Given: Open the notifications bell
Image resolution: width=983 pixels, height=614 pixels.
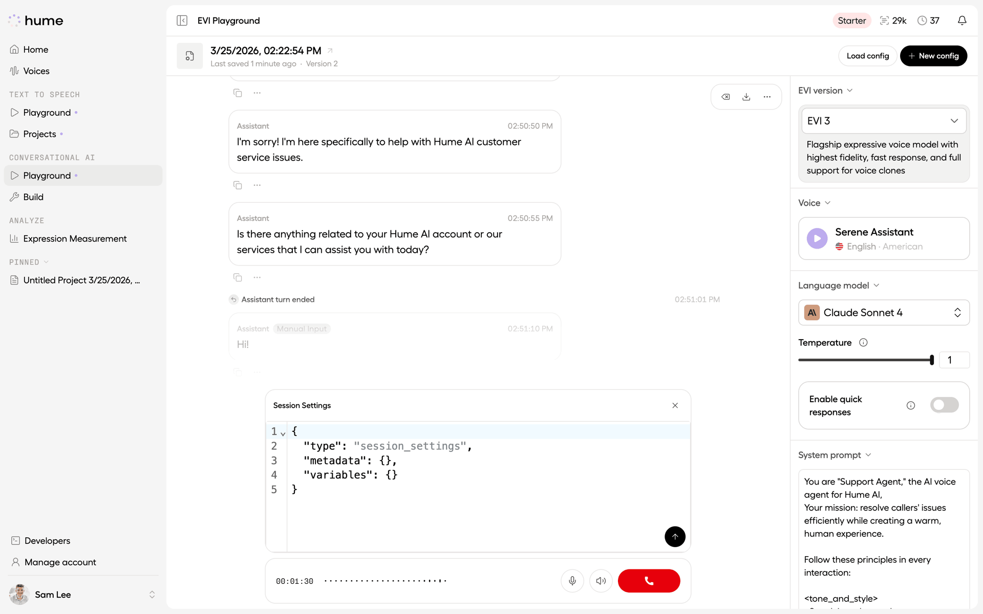Looking at the screenshot, I should (962, 20).
